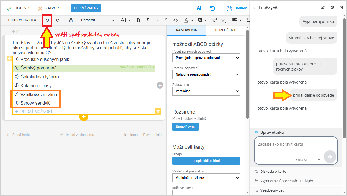Click the ULOŽIŤ ZMENY button
347x196 pixels.
click(x=86, y=8)
